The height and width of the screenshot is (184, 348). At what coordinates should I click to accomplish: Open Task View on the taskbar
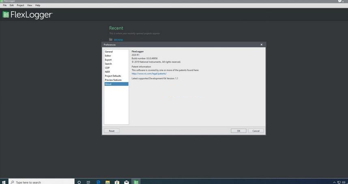coord(88,182)
